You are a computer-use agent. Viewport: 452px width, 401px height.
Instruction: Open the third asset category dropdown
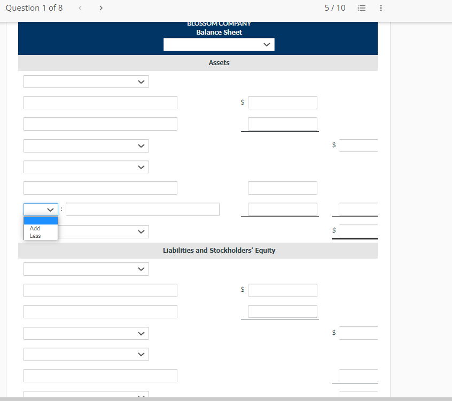[x=86, y=166]
